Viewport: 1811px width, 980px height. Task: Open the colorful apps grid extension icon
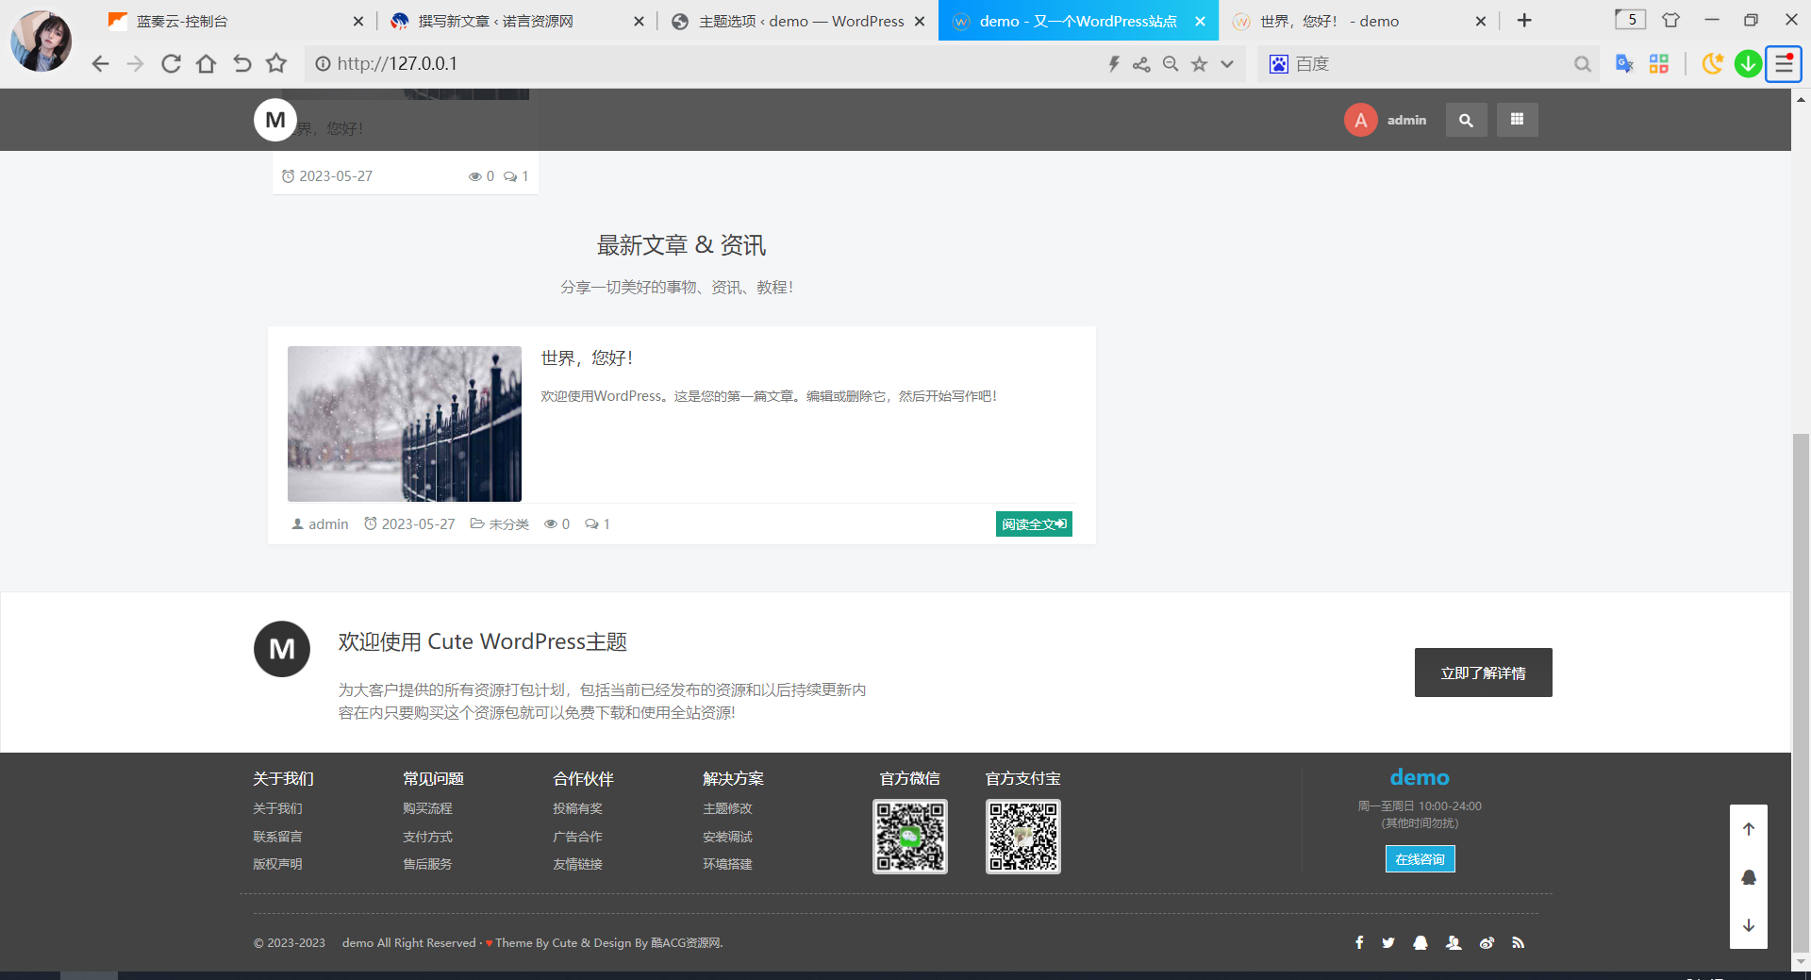coord(1659,64)
